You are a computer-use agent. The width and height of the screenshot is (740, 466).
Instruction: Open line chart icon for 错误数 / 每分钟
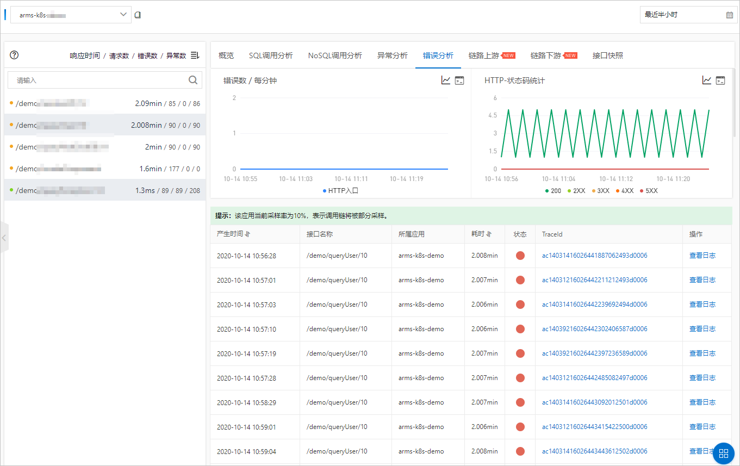coord(446,80)
